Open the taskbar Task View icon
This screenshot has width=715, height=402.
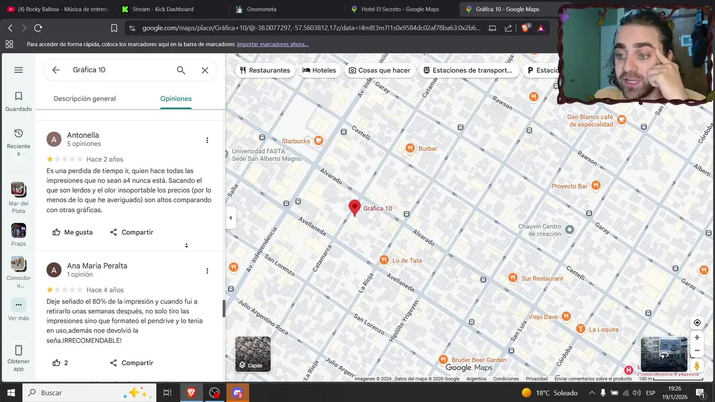click(x=167, y=393)
